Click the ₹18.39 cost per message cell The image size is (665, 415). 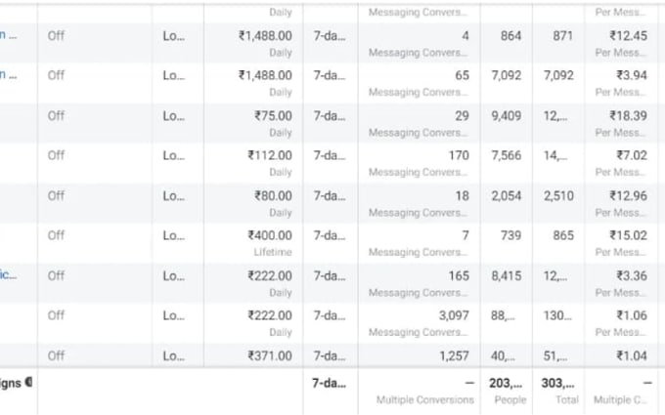625,115
